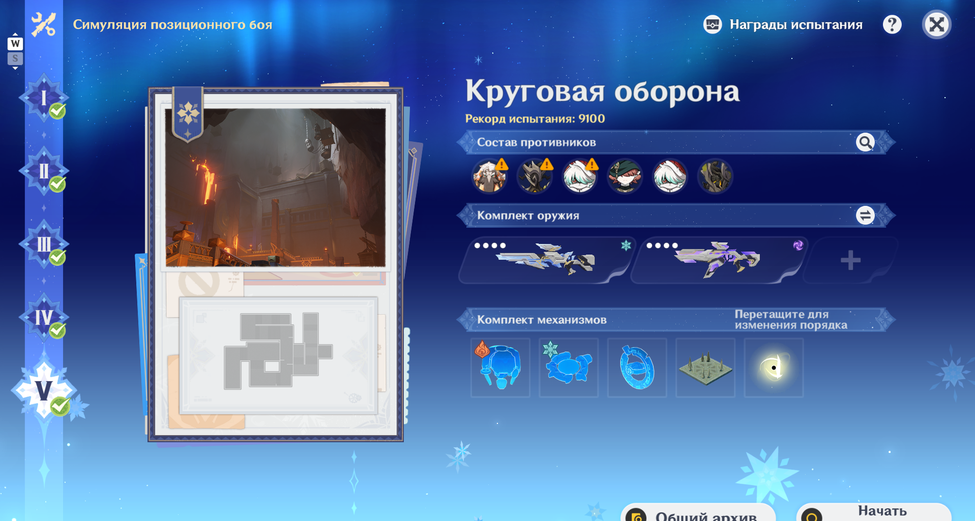975x521 pixels.
Task: Select the Pyro mechanism icon
Action: 500,367
